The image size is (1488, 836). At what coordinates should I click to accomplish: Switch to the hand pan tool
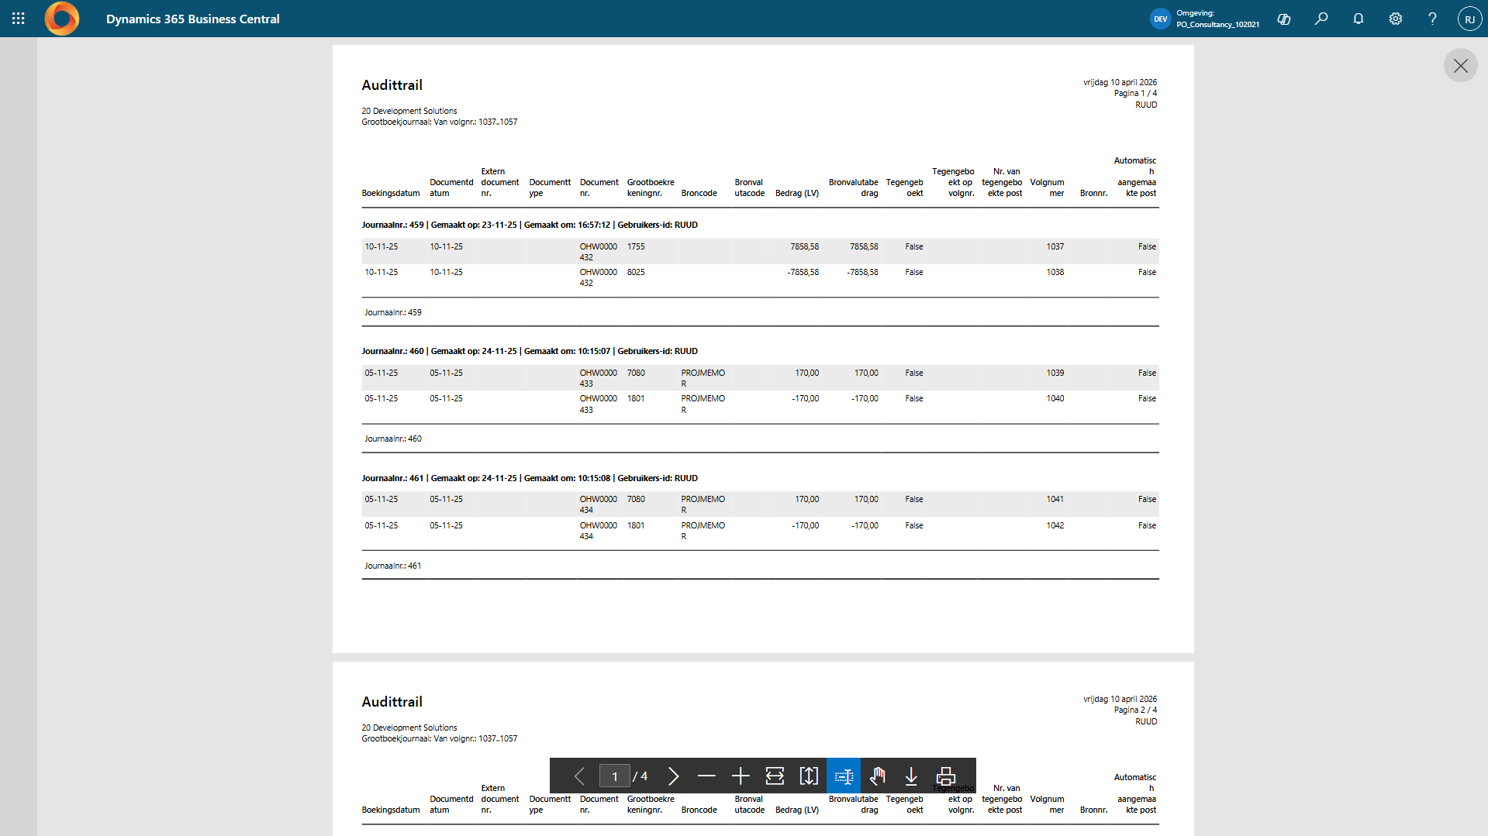pyautogui.click(x=878, y=776)
